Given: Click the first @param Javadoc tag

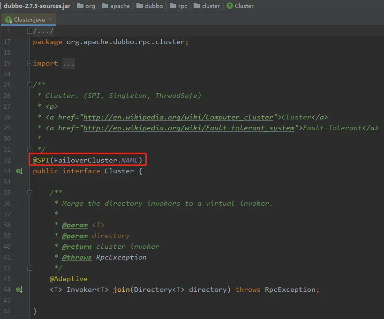Looking at the screenshot, I should click(x=75, y=225).
